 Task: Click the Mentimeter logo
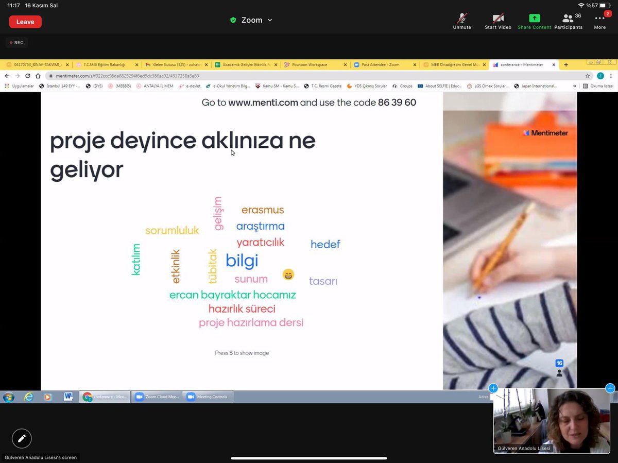[x=545, y=133]
